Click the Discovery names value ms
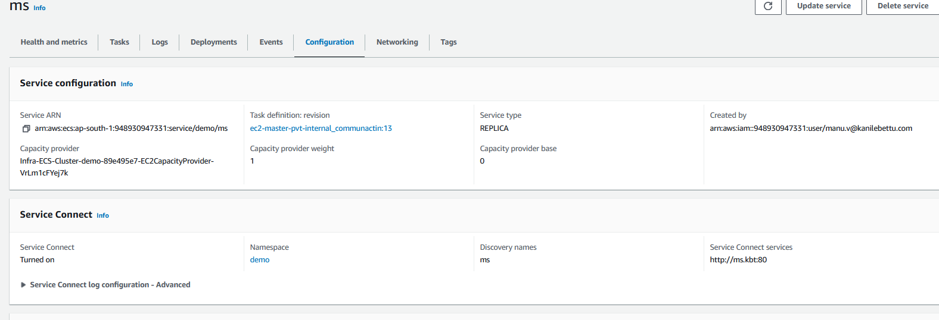This screenshot has height=320, width=939. click(485, 260)
